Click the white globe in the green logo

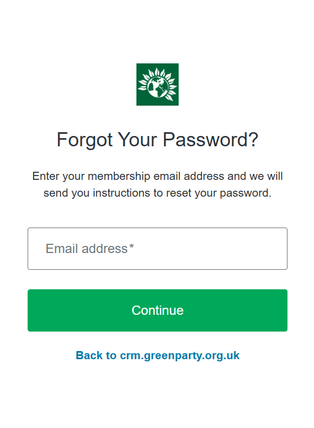(x=158, y=87)
